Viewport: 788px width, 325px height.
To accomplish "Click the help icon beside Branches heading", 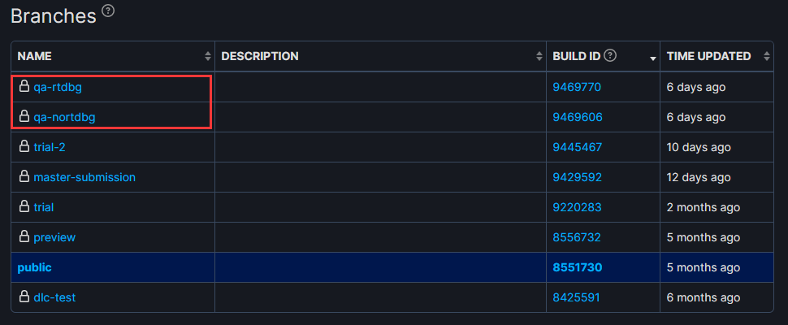I will pyautogui.click(x=108, y=11).
